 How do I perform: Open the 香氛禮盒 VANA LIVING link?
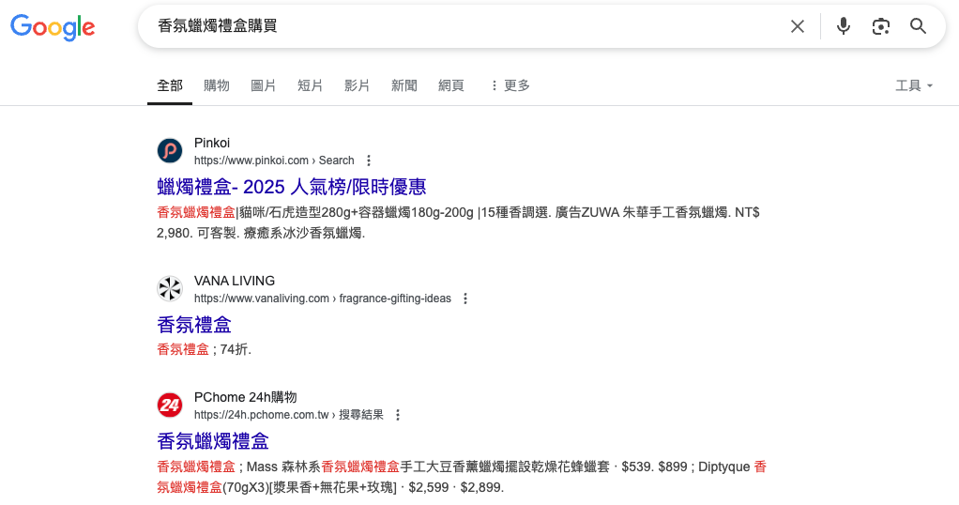coord(194,325)
